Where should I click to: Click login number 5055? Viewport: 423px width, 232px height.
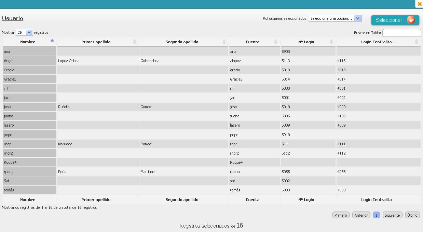click(x=308, y=172)
